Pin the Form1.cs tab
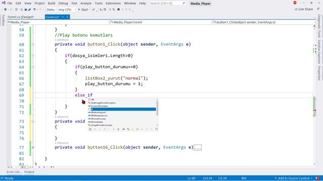 click(x=63, y=17)
